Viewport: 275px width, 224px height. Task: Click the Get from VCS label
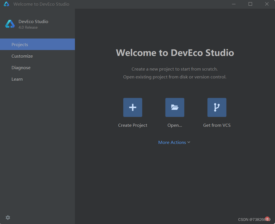pyautogui.click(x=217, y=125)
